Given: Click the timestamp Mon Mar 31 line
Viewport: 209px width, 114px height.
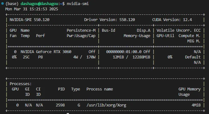Looking at the screenshot, I should pyautogui.click(x=32, y=9).
